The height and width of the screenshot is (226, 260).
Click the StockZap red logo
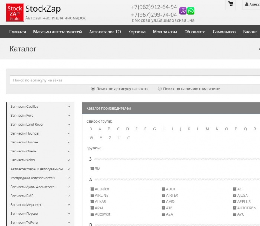click(x=15, y=12)
